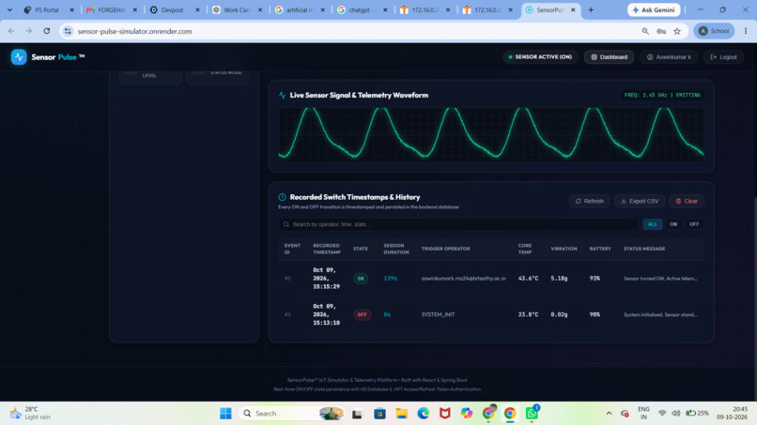The height and width of the screenshot is (425, 757).
Task: Open File Explorer from the taskbar
Action: pyautogui.click(x=402, y=414)
